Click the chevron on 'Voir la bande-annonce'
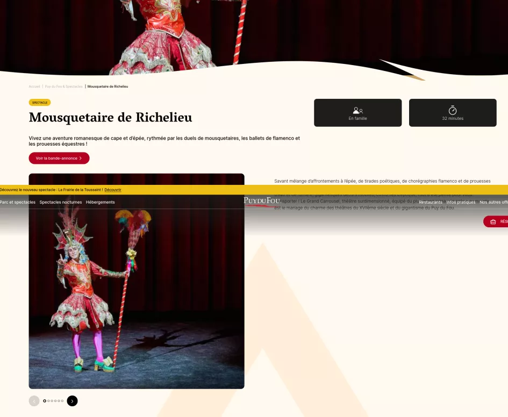The width and height of the screenshot is (508, 417). tap(80, 159)
